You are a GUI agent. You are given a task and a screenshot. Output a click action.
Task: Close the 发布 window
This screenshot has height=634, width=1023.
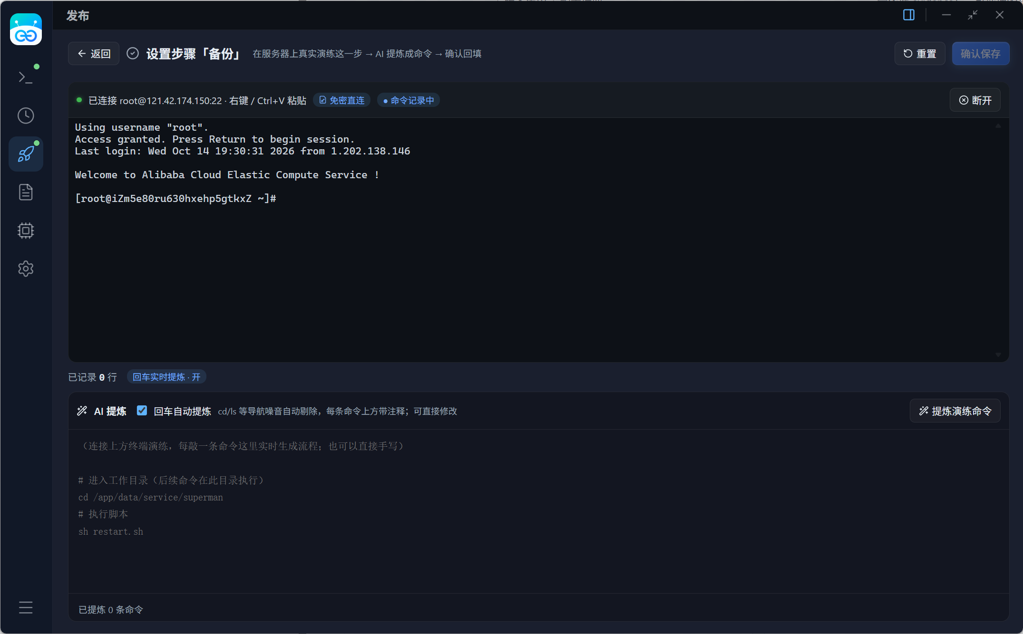click(999, 15)
